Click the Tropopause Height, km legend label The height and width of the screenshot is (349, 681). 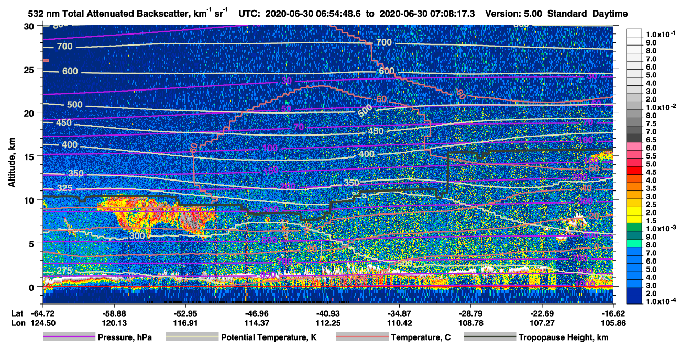563,337
